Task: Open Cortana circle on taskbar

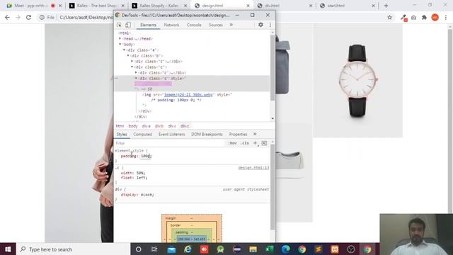Action: click(139, 249)
